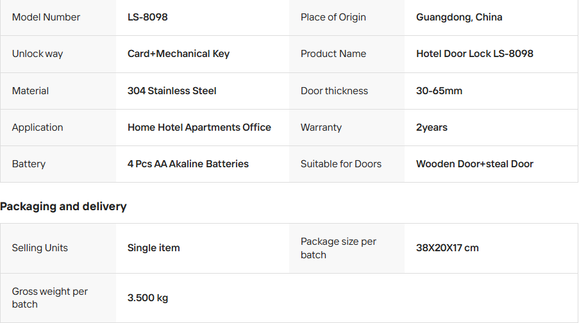
Task: Select Hotel Door Lock LS-8098 product name
Action: 474,54
